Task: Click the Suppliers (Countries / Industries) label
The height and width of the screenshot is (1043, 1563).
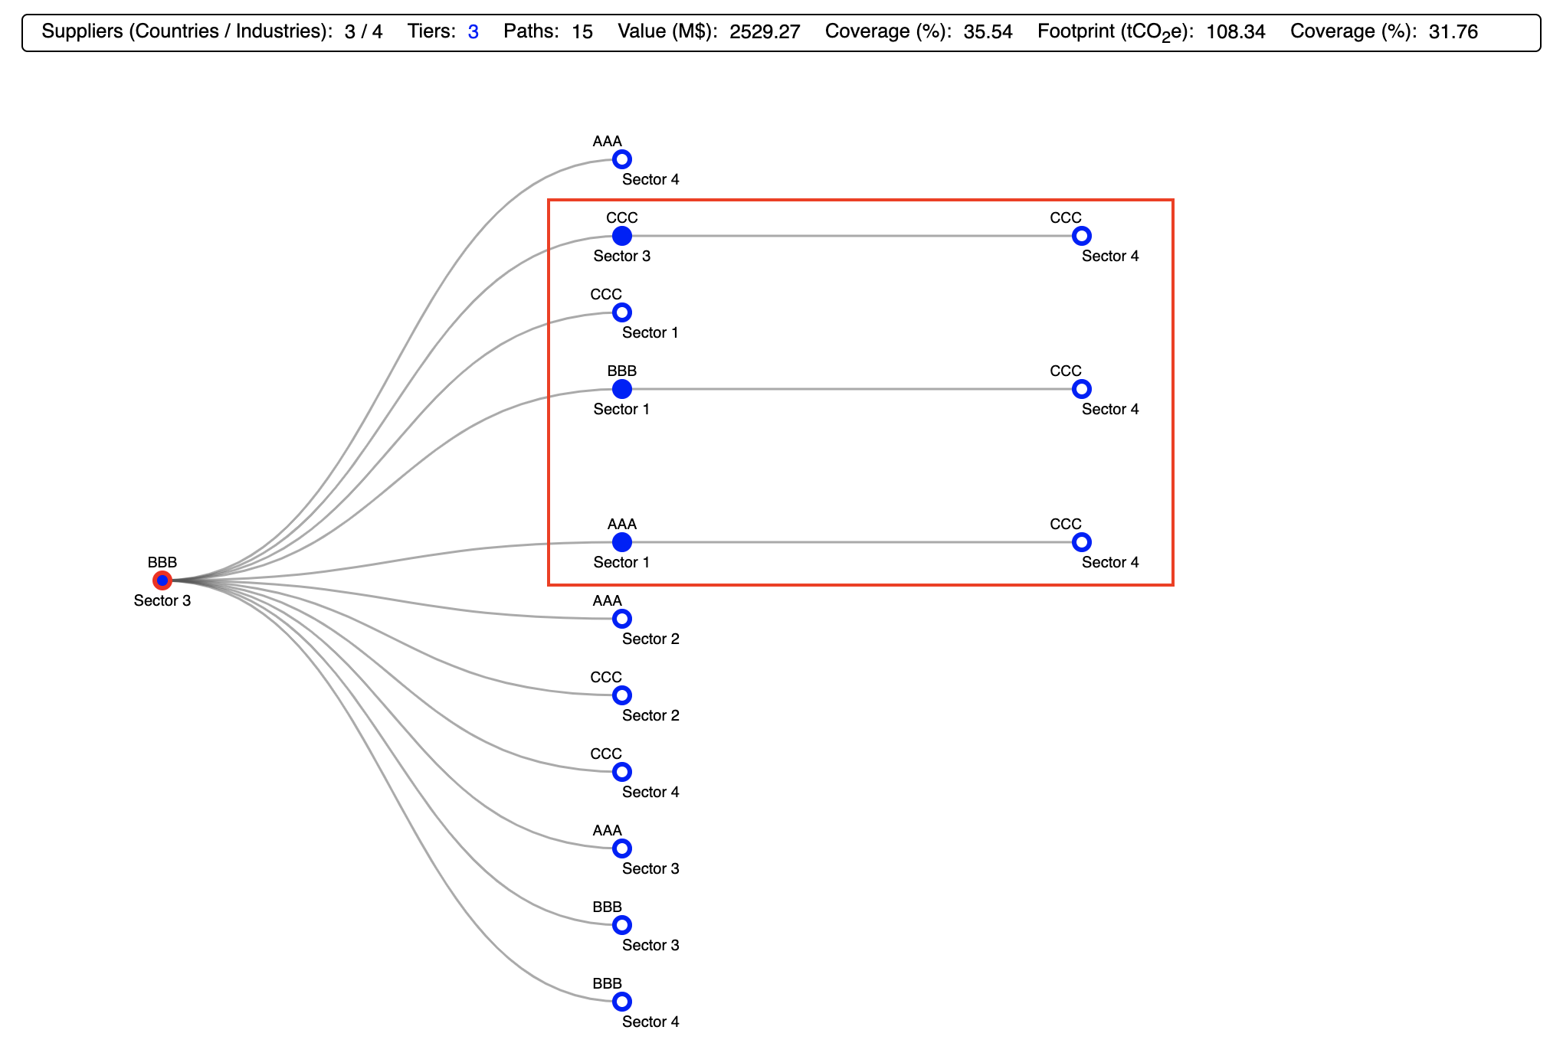Action: click(x=187, y=32)
